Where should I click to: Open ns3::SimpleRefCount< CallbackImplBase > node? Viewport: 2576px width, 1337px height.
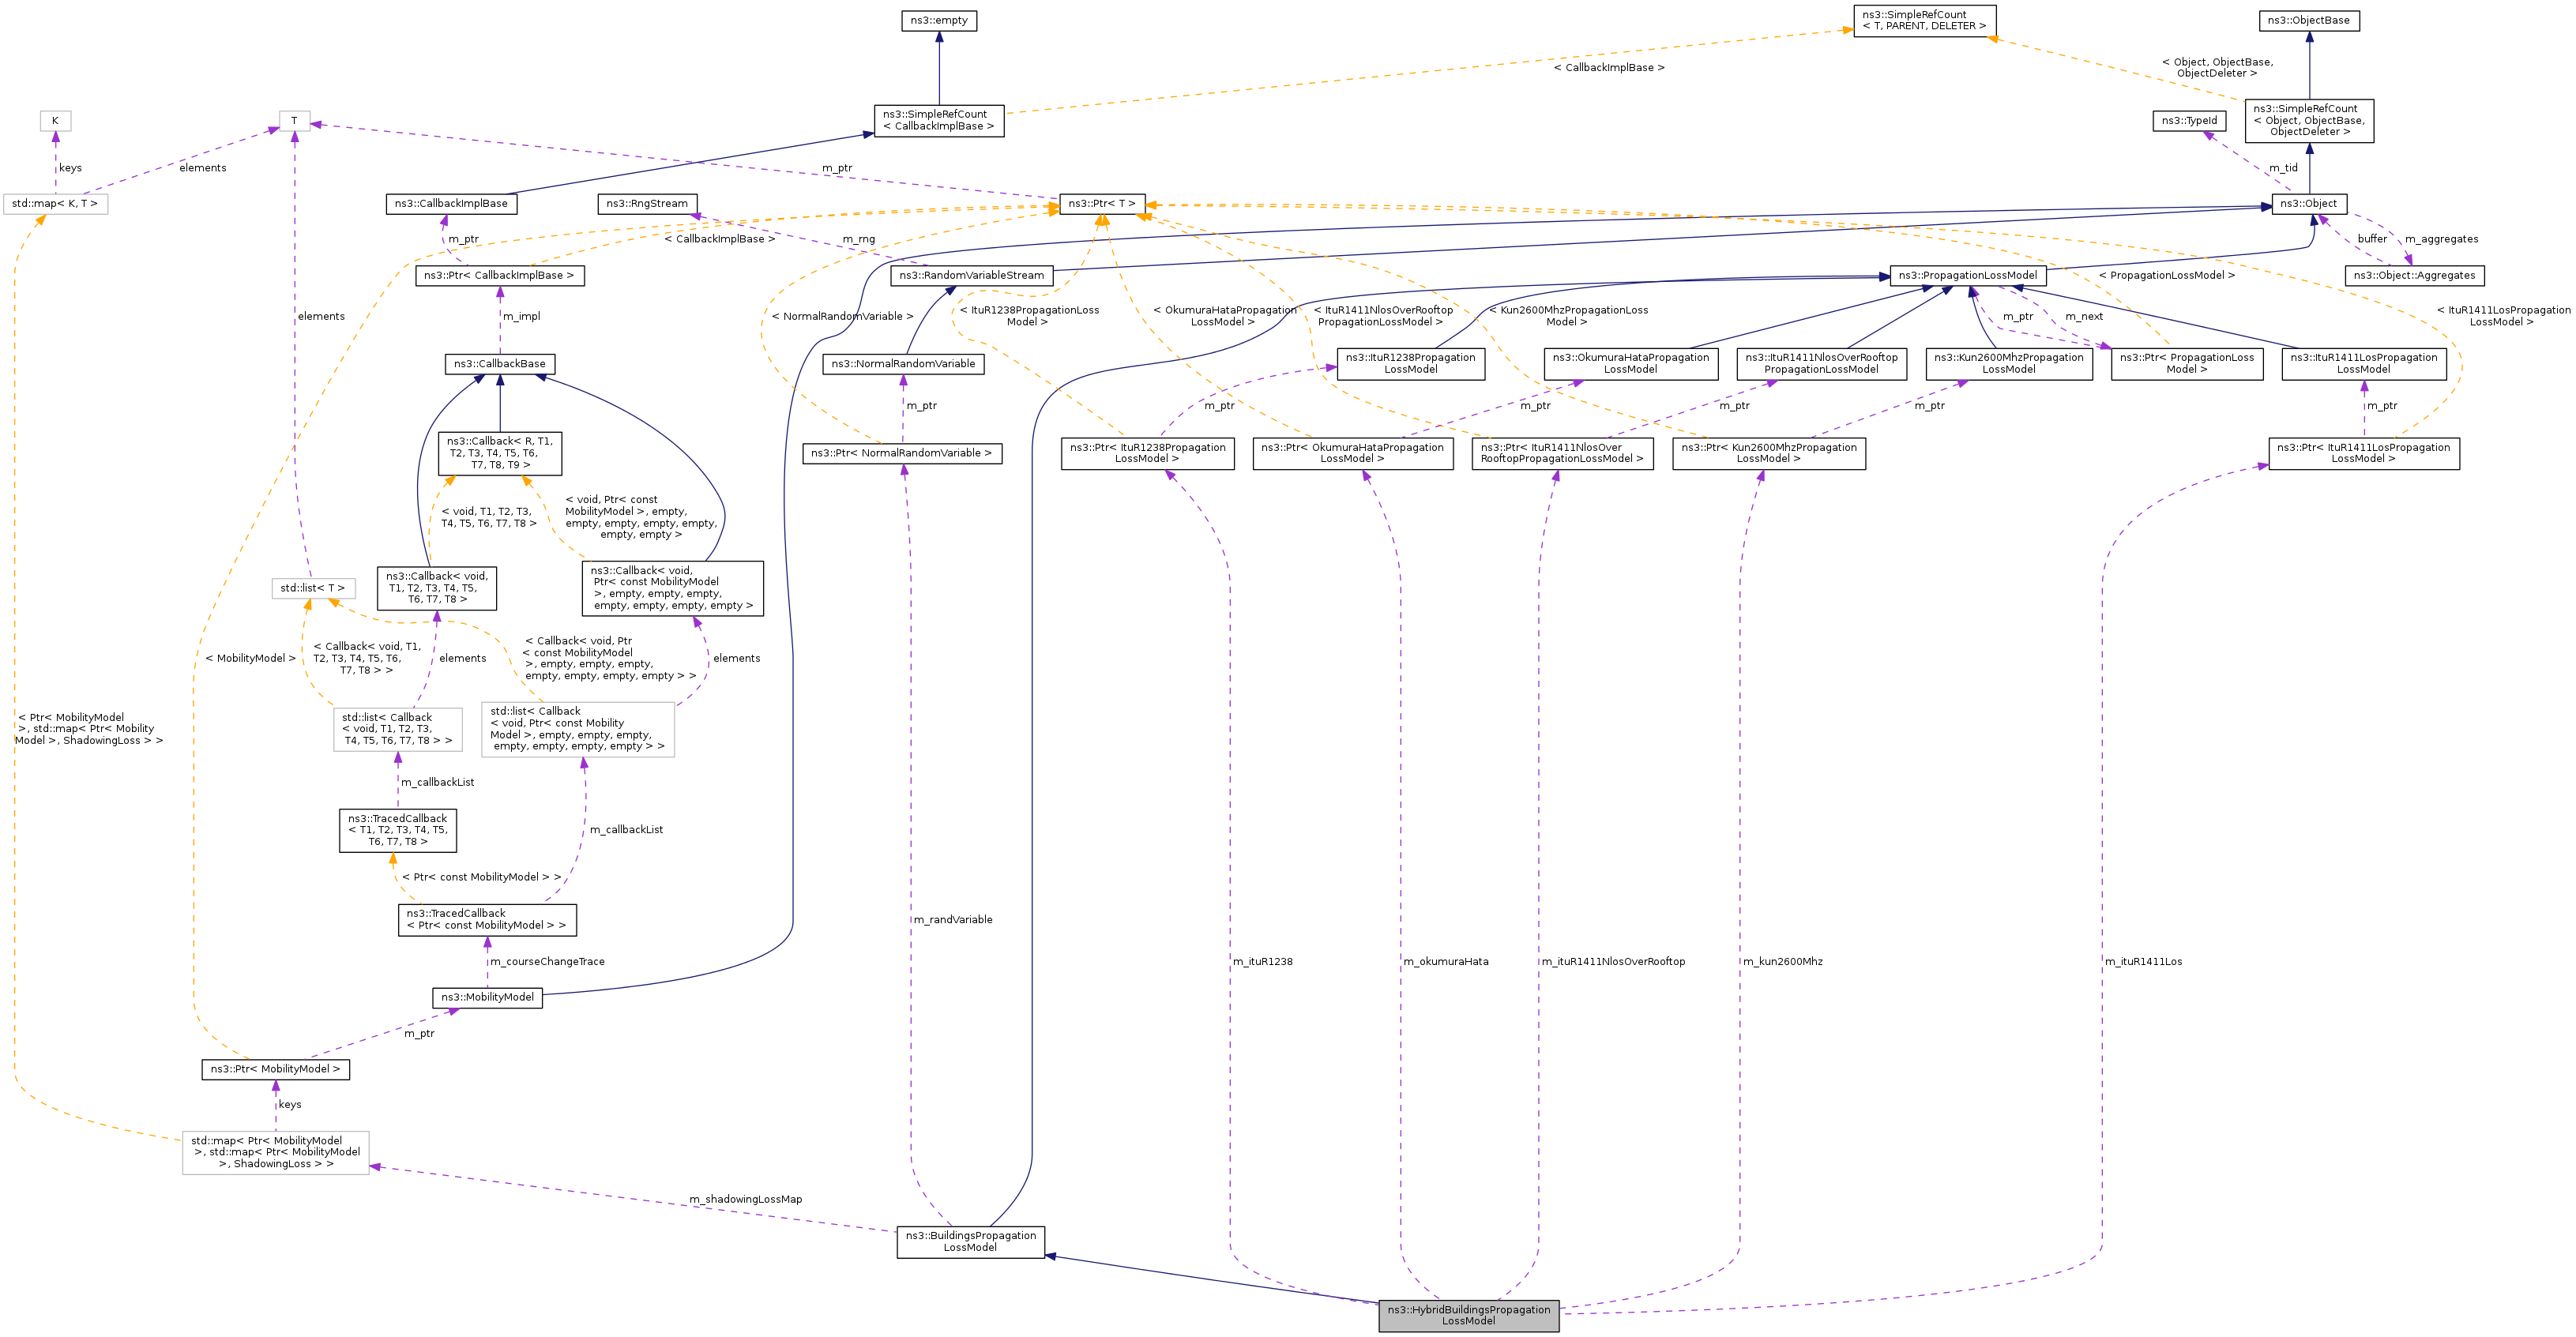point(938,120)
